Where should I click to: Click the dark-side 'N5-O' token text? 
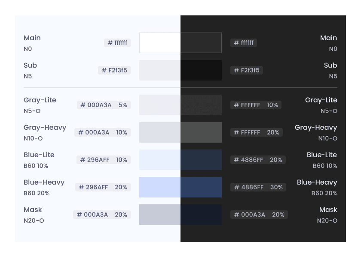329,111
